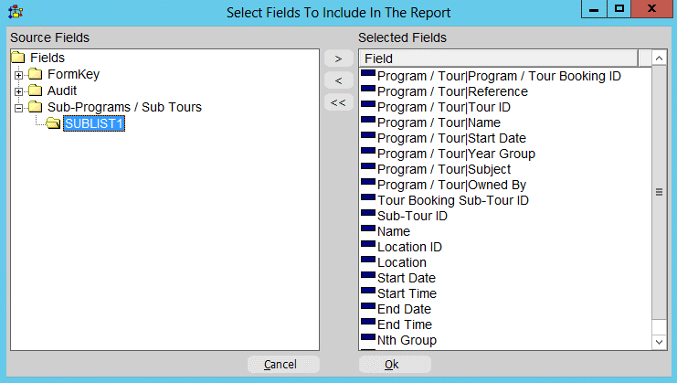Click the Field column header

(x=502, y=58)
